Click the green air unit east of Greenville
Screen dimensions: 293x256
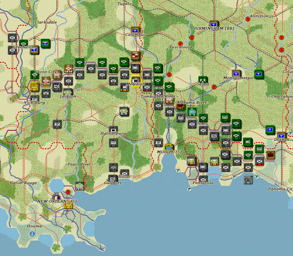tap(45, 43)
